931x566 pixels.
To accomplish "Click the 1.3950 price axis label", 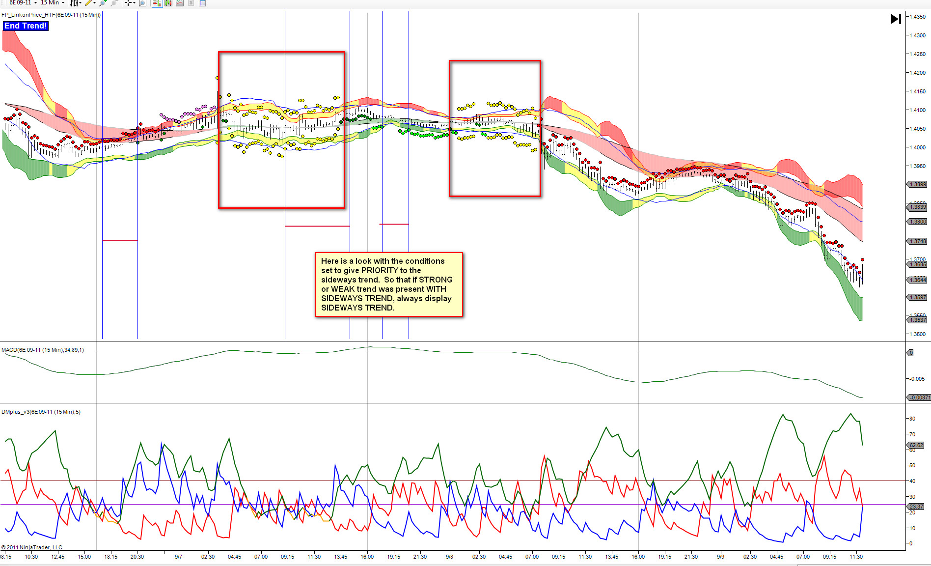I will pyautogui.click(x=917, y=166).
